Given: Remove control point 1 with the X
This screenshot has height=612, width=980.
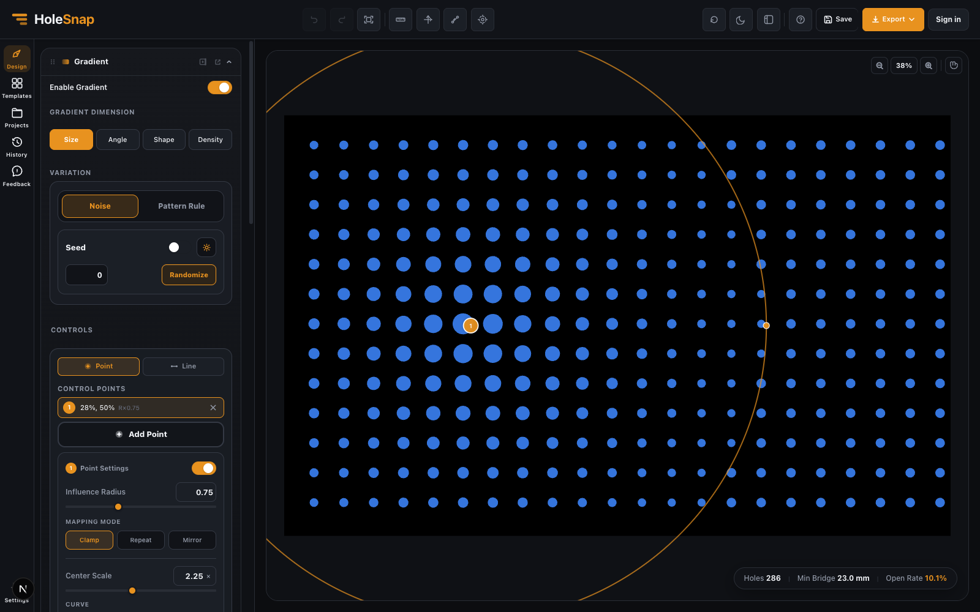Looking at the screenshot, I should tap(213, 408).
